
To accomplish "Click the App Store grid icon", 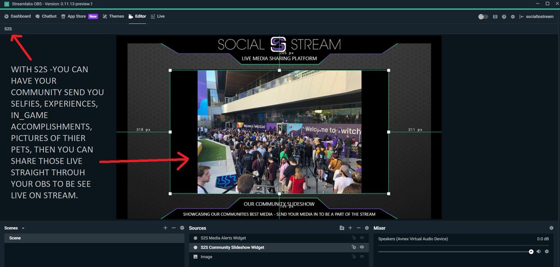I will click(x=63, y=16).
